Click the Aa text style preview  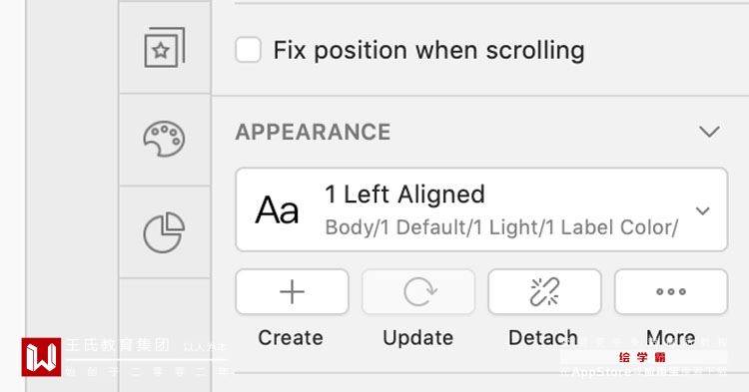pyautogui.click(x=277, y=210)
